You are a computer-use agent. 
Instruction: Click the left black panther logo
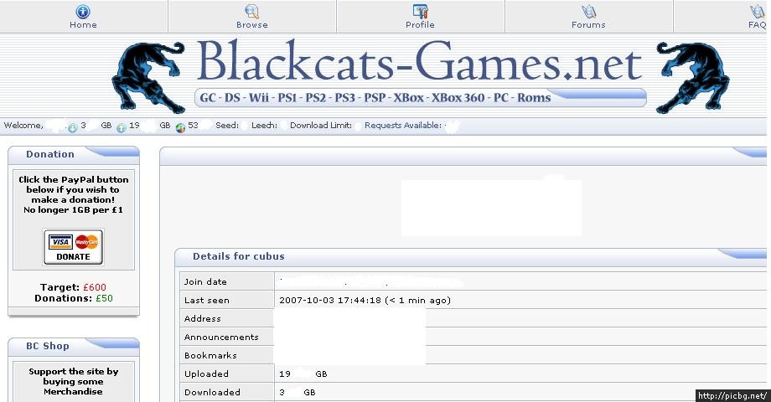(x=148, y=77)
